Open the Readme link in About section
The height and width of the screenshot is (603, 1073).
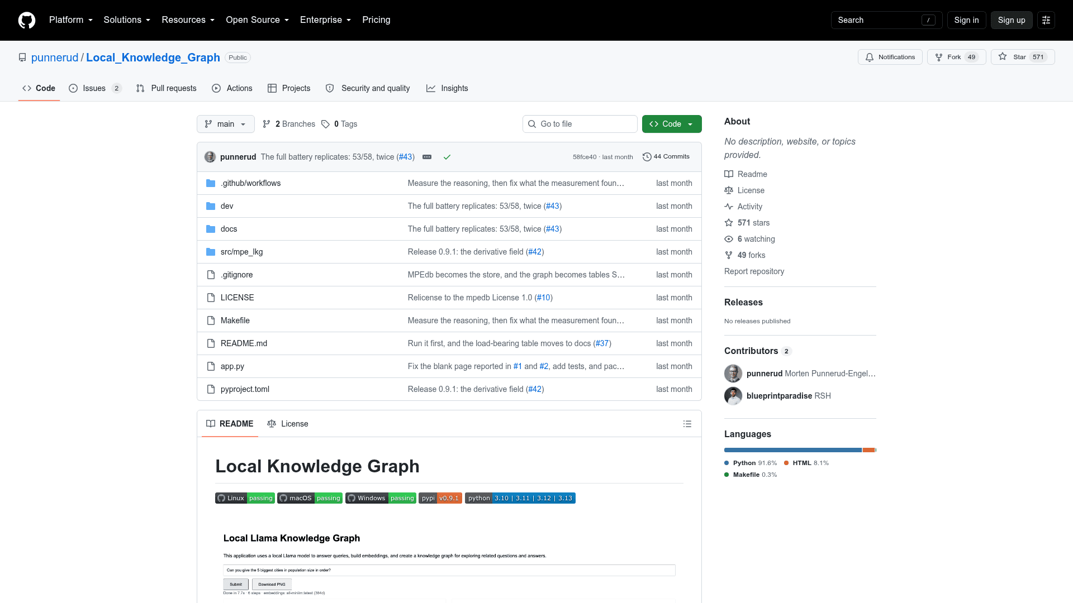746,174
